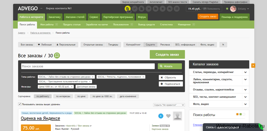Switch to the 'Заказчику' main tab
This screenshot has height=131, width=267.
pos(55,17)
